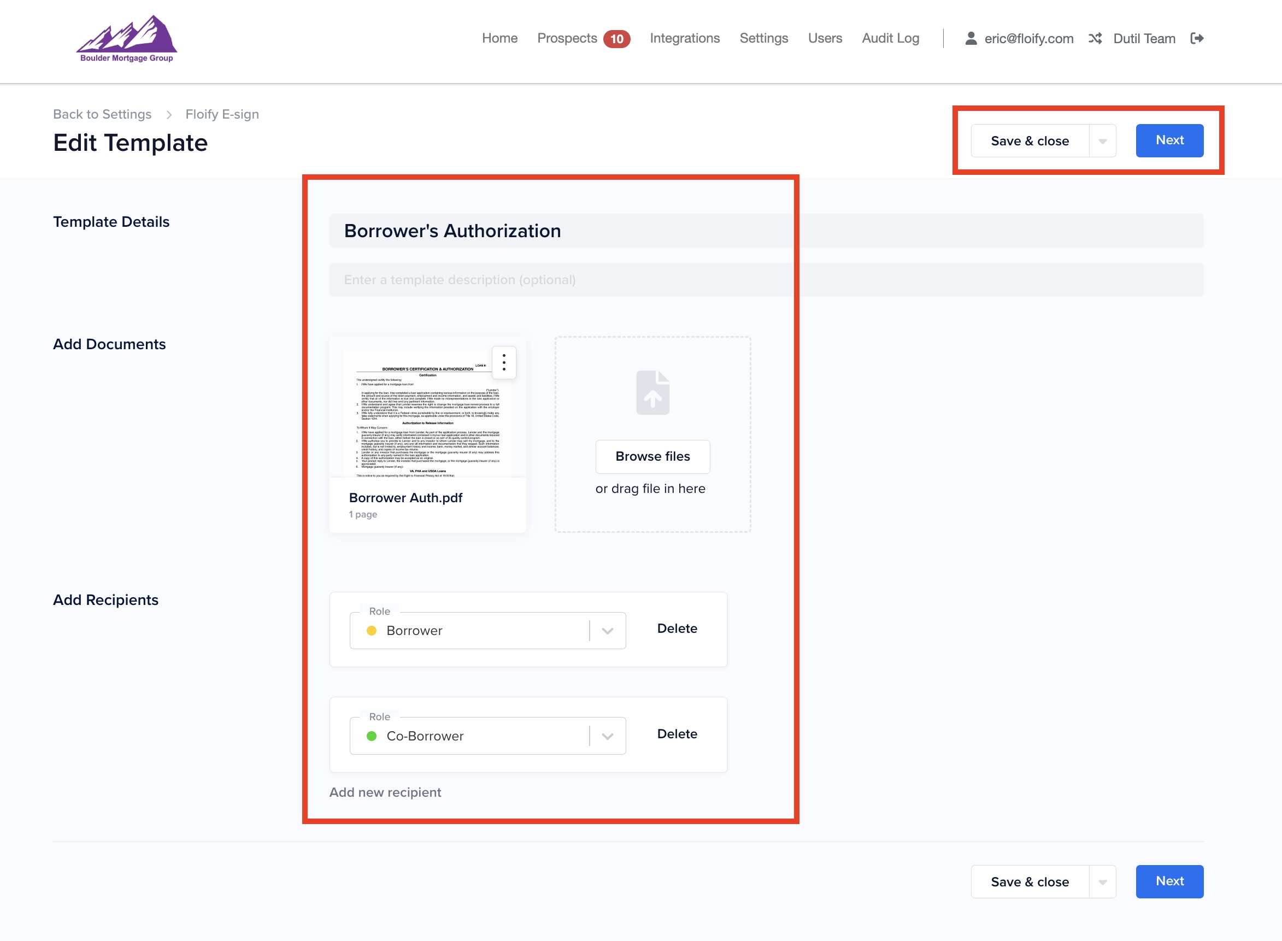Screen dimensions: 1282x941
Task: Click the Boulder Mortgage Group logo
Action: tap(126, 39)
